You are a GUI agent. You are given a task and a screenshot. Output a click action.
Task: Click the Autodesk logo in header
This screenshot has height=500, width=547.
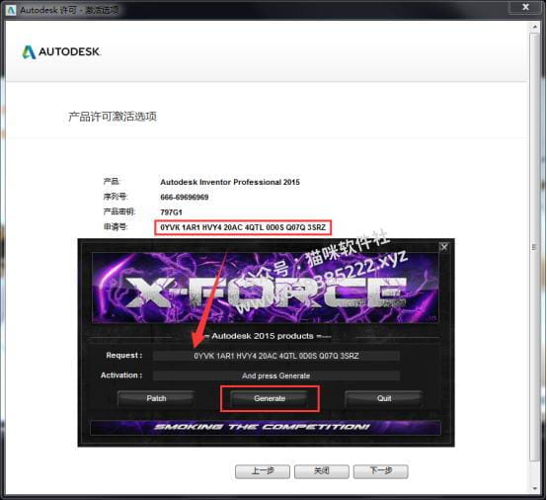pyautogui.click(x=61, y=52)
